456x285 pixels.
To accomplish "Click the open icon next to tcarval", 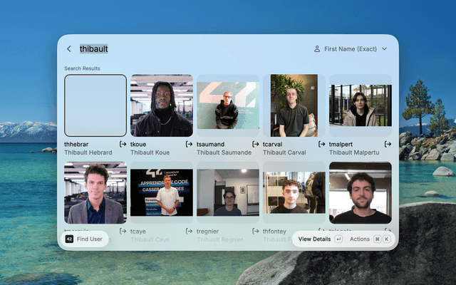I will coord(321,144).
